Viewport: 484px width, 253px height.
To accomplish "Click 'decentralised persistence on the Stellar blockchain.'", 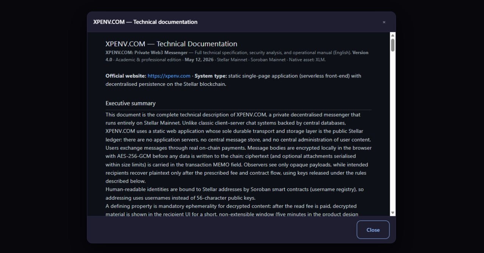I will [x=166, y=84].
